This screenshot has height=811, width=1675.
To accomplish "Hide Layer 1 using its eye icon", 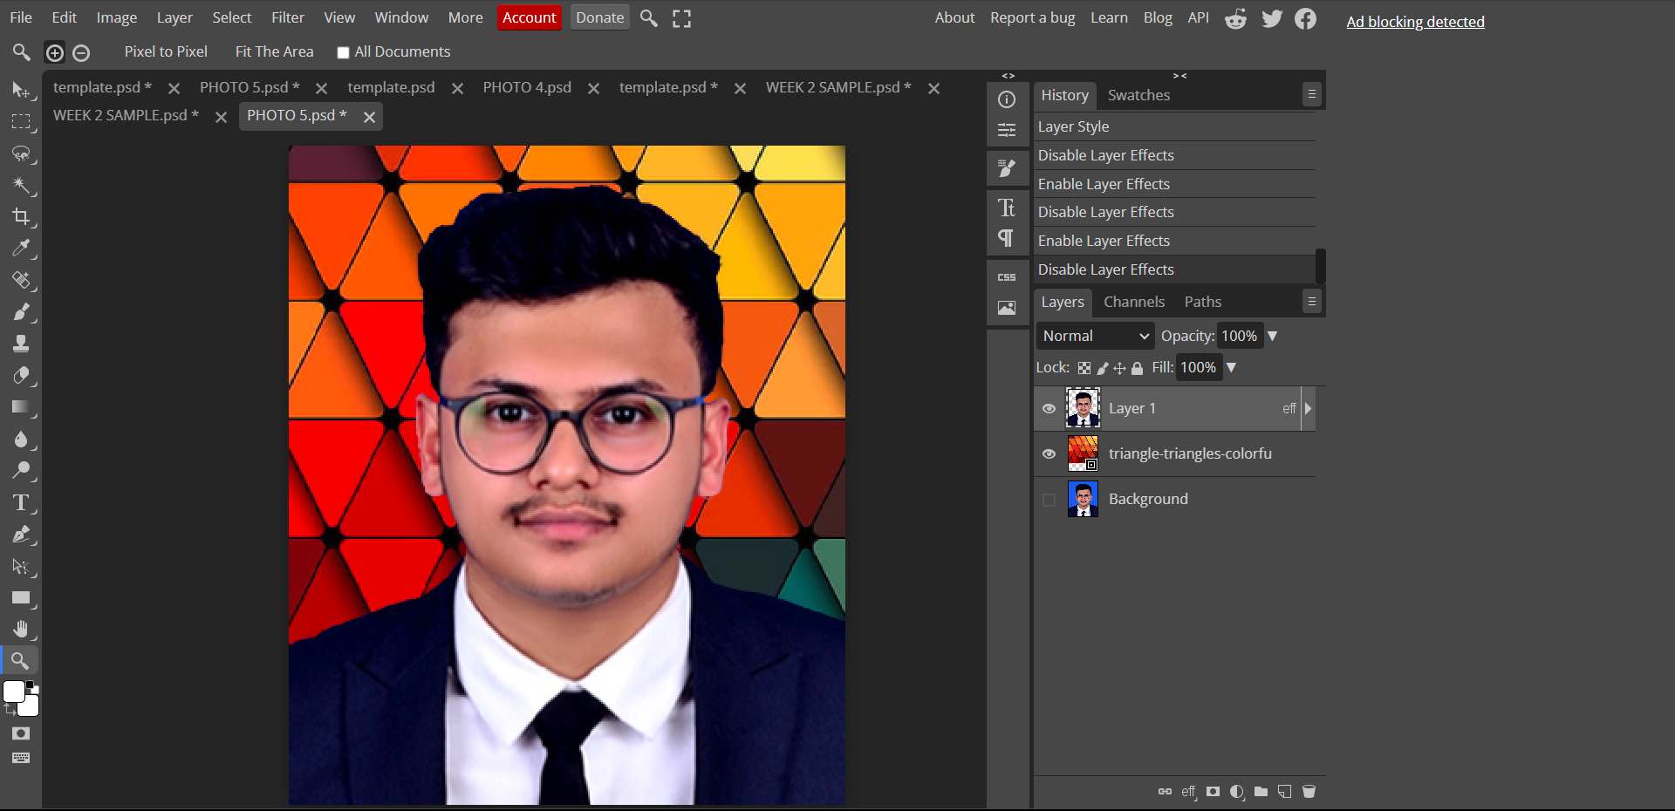I will coord(1049,409).
